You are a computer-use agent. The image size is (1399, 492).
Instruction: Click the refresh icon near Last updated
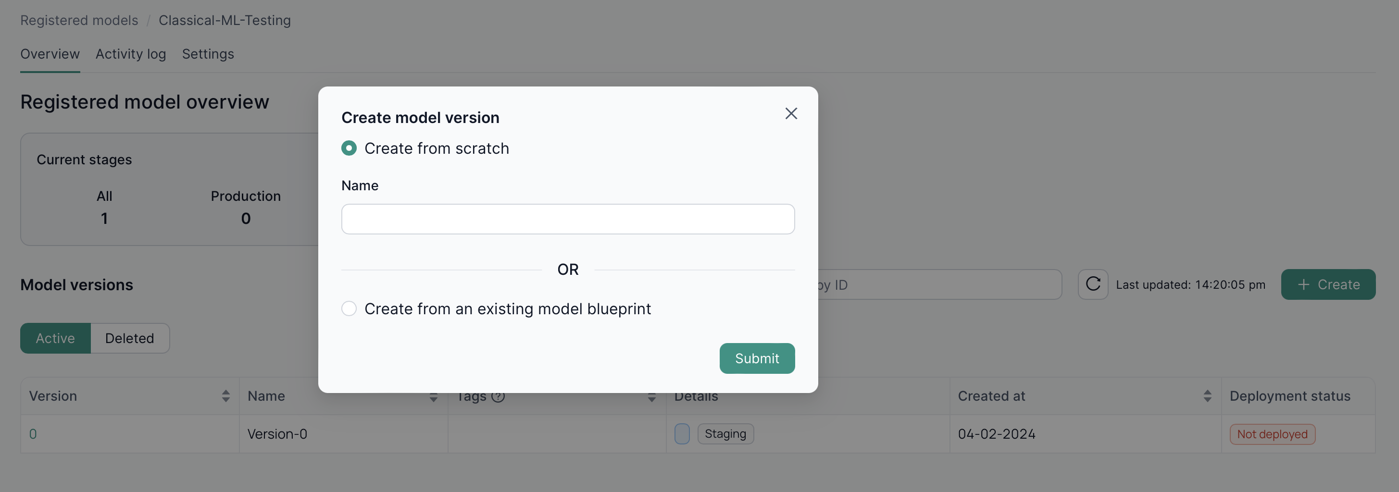[1093, 284]
